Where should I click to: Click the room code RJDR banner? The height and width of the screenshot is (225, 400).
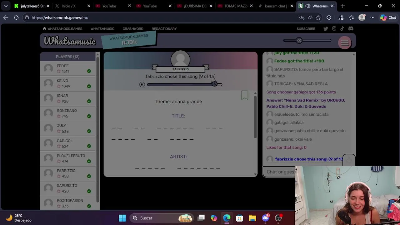click(129, 40)
